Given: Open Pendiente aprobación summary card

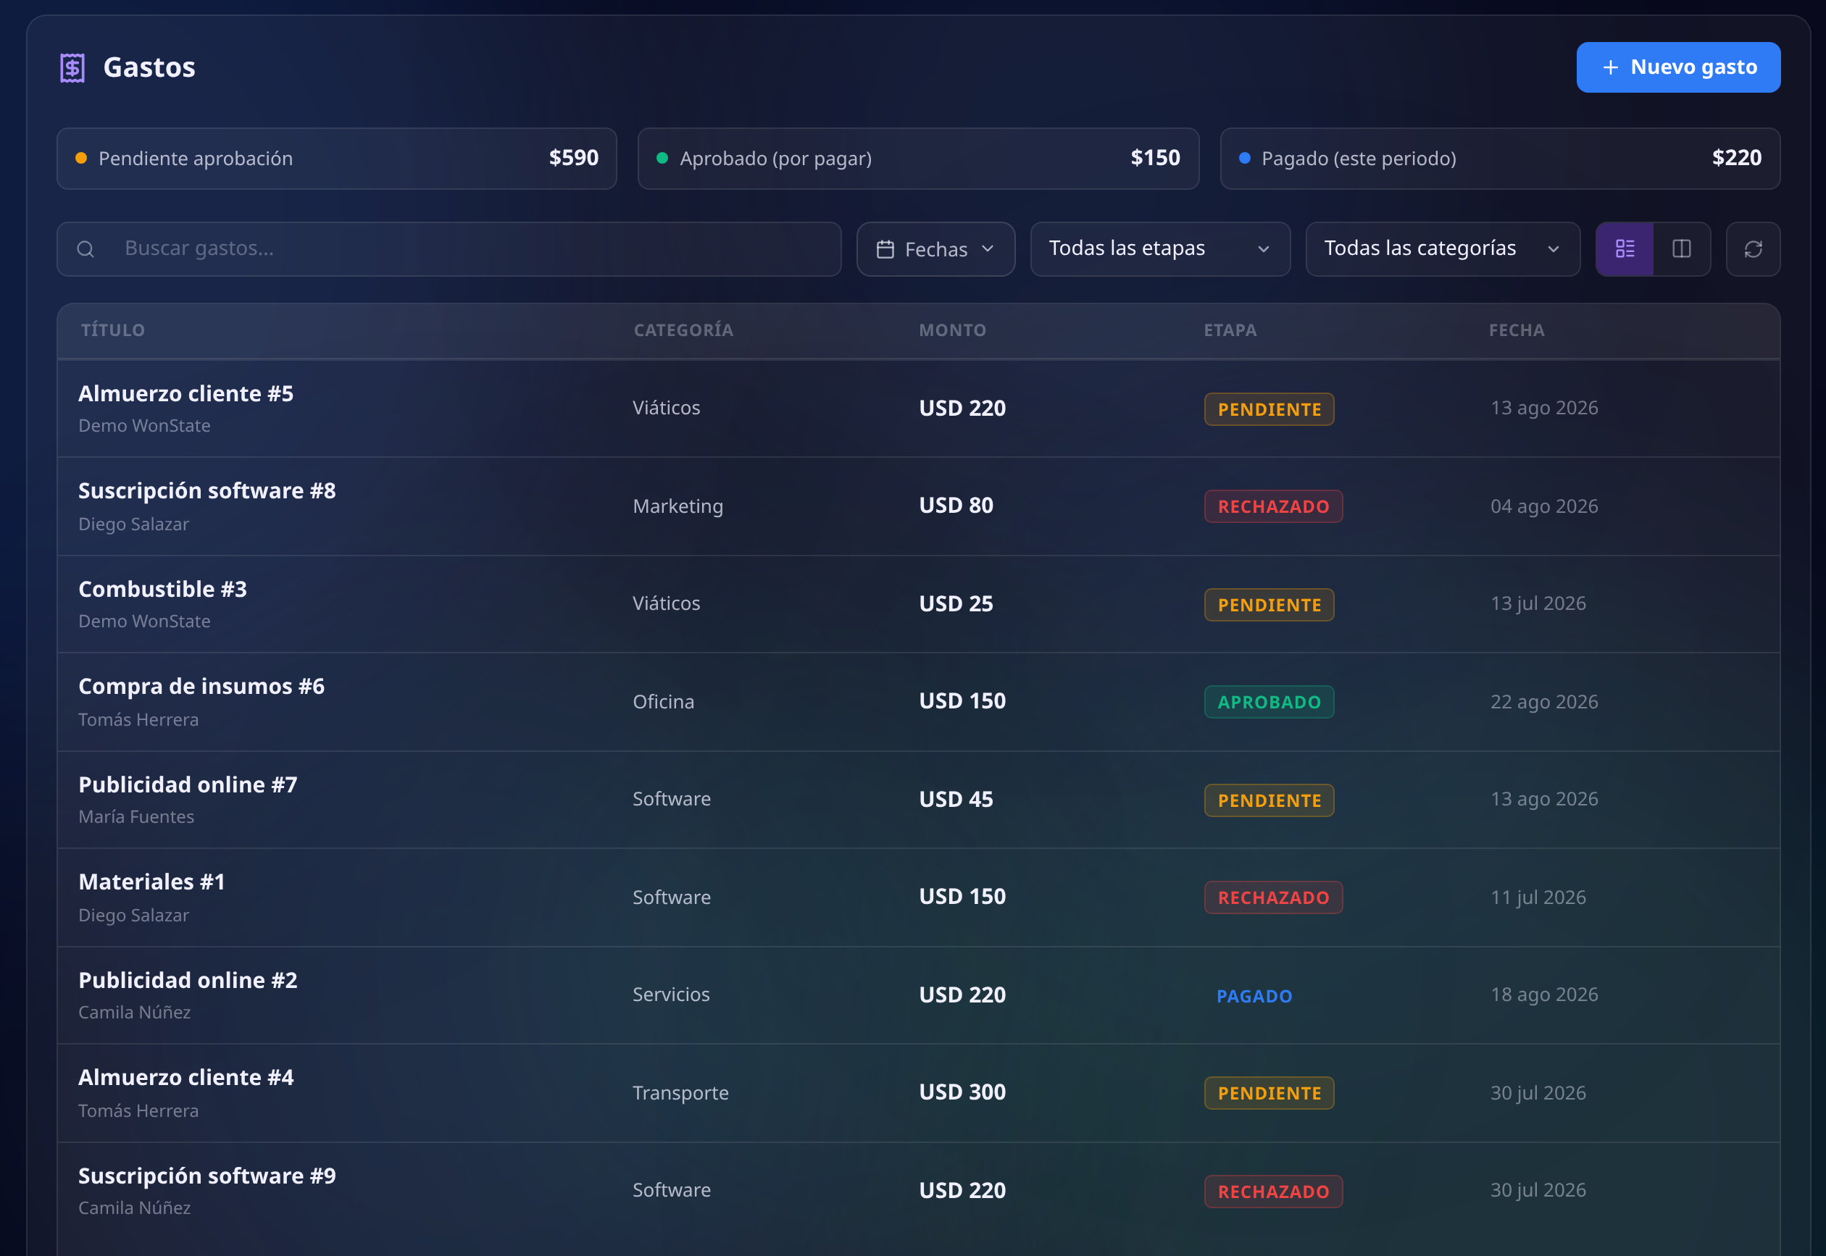Looking at the screenshot, I should pyautogui.click(x=337, y=159).
